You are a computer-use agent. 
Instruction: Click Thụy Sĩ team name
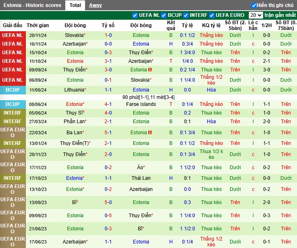[x=75, y=113]
